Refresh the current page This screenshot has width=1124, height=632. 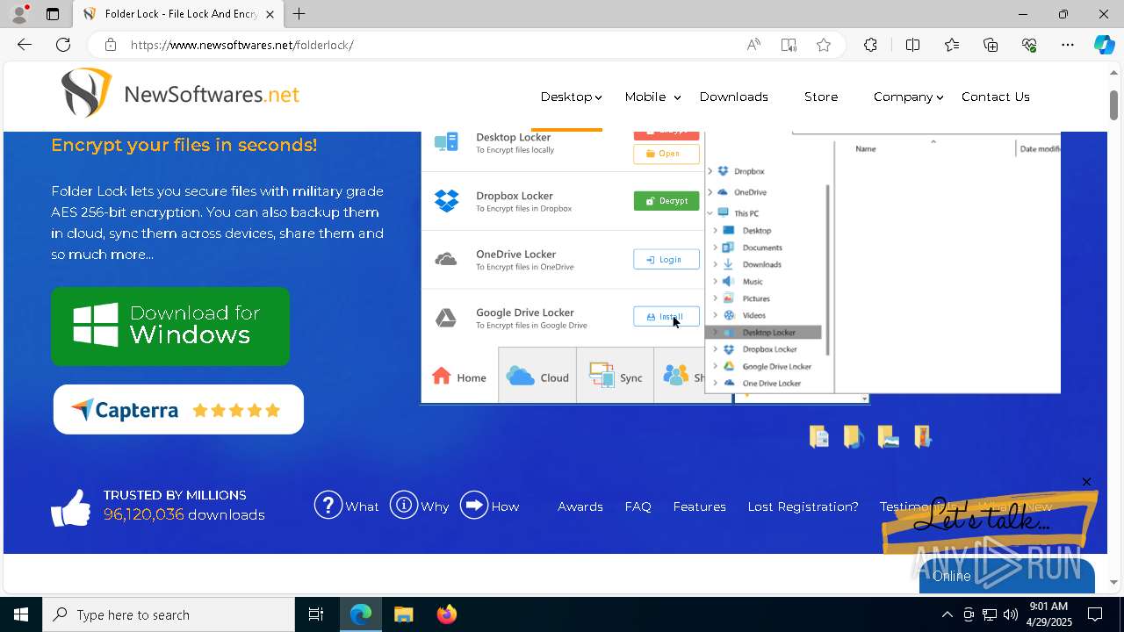(x=63, y=45)
